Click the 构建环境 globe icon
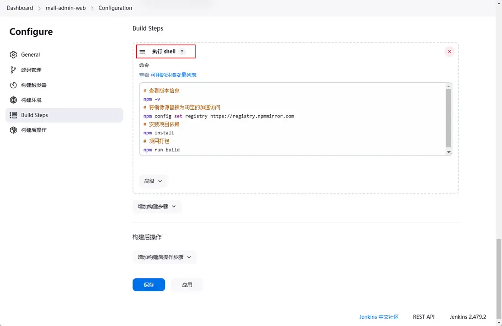The width and height of the screenshot is (502, 326). pos(13,100)
